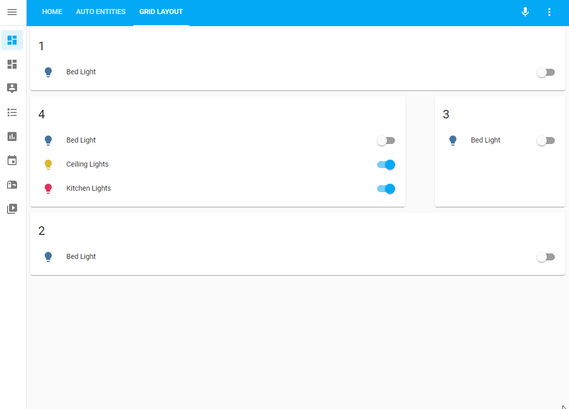Open the calendar sidebar icon

[12, 160]
